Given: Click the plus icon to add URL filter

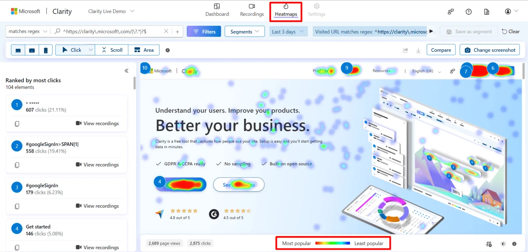Looking at the screenshot, I should [x=177, y=31].
